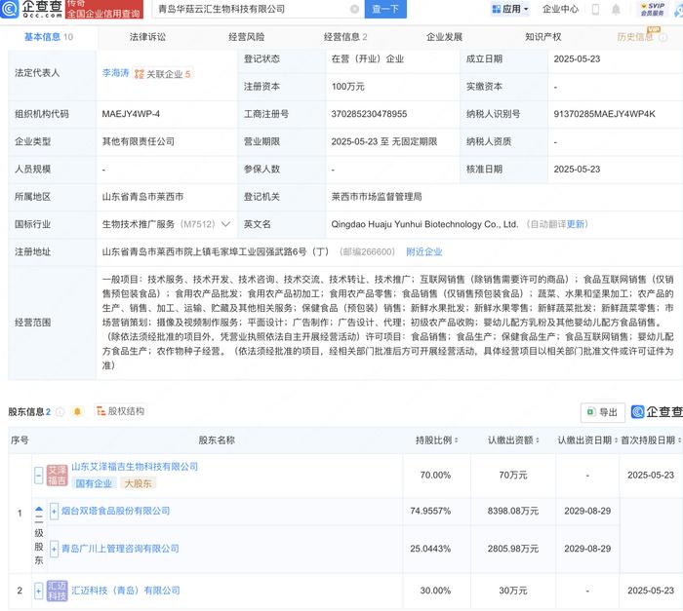This screenshot has height=611, width=683.
Task: Open 青岛广川上管理咨询有限公司 link
Action: click(120, 549)
